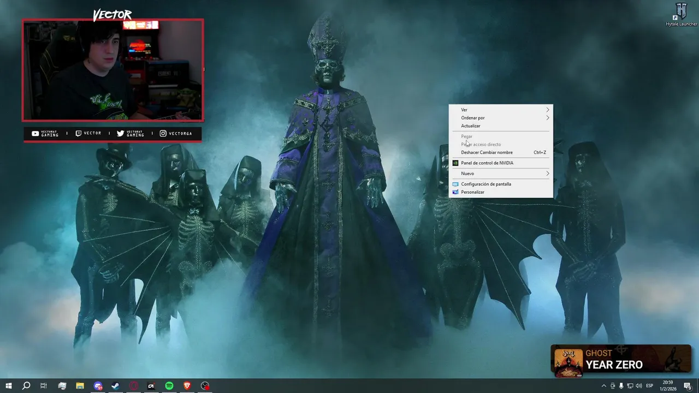Viewport: 699px width, 393px height.
Task: Open the fourth taskbar app beside Task View
Action: 62,386
